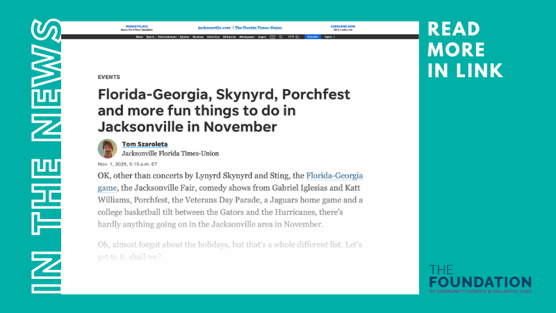Viewport: 556px width, 313px height.
Task: Click the article headline about November events
Action: click(224, 111)
